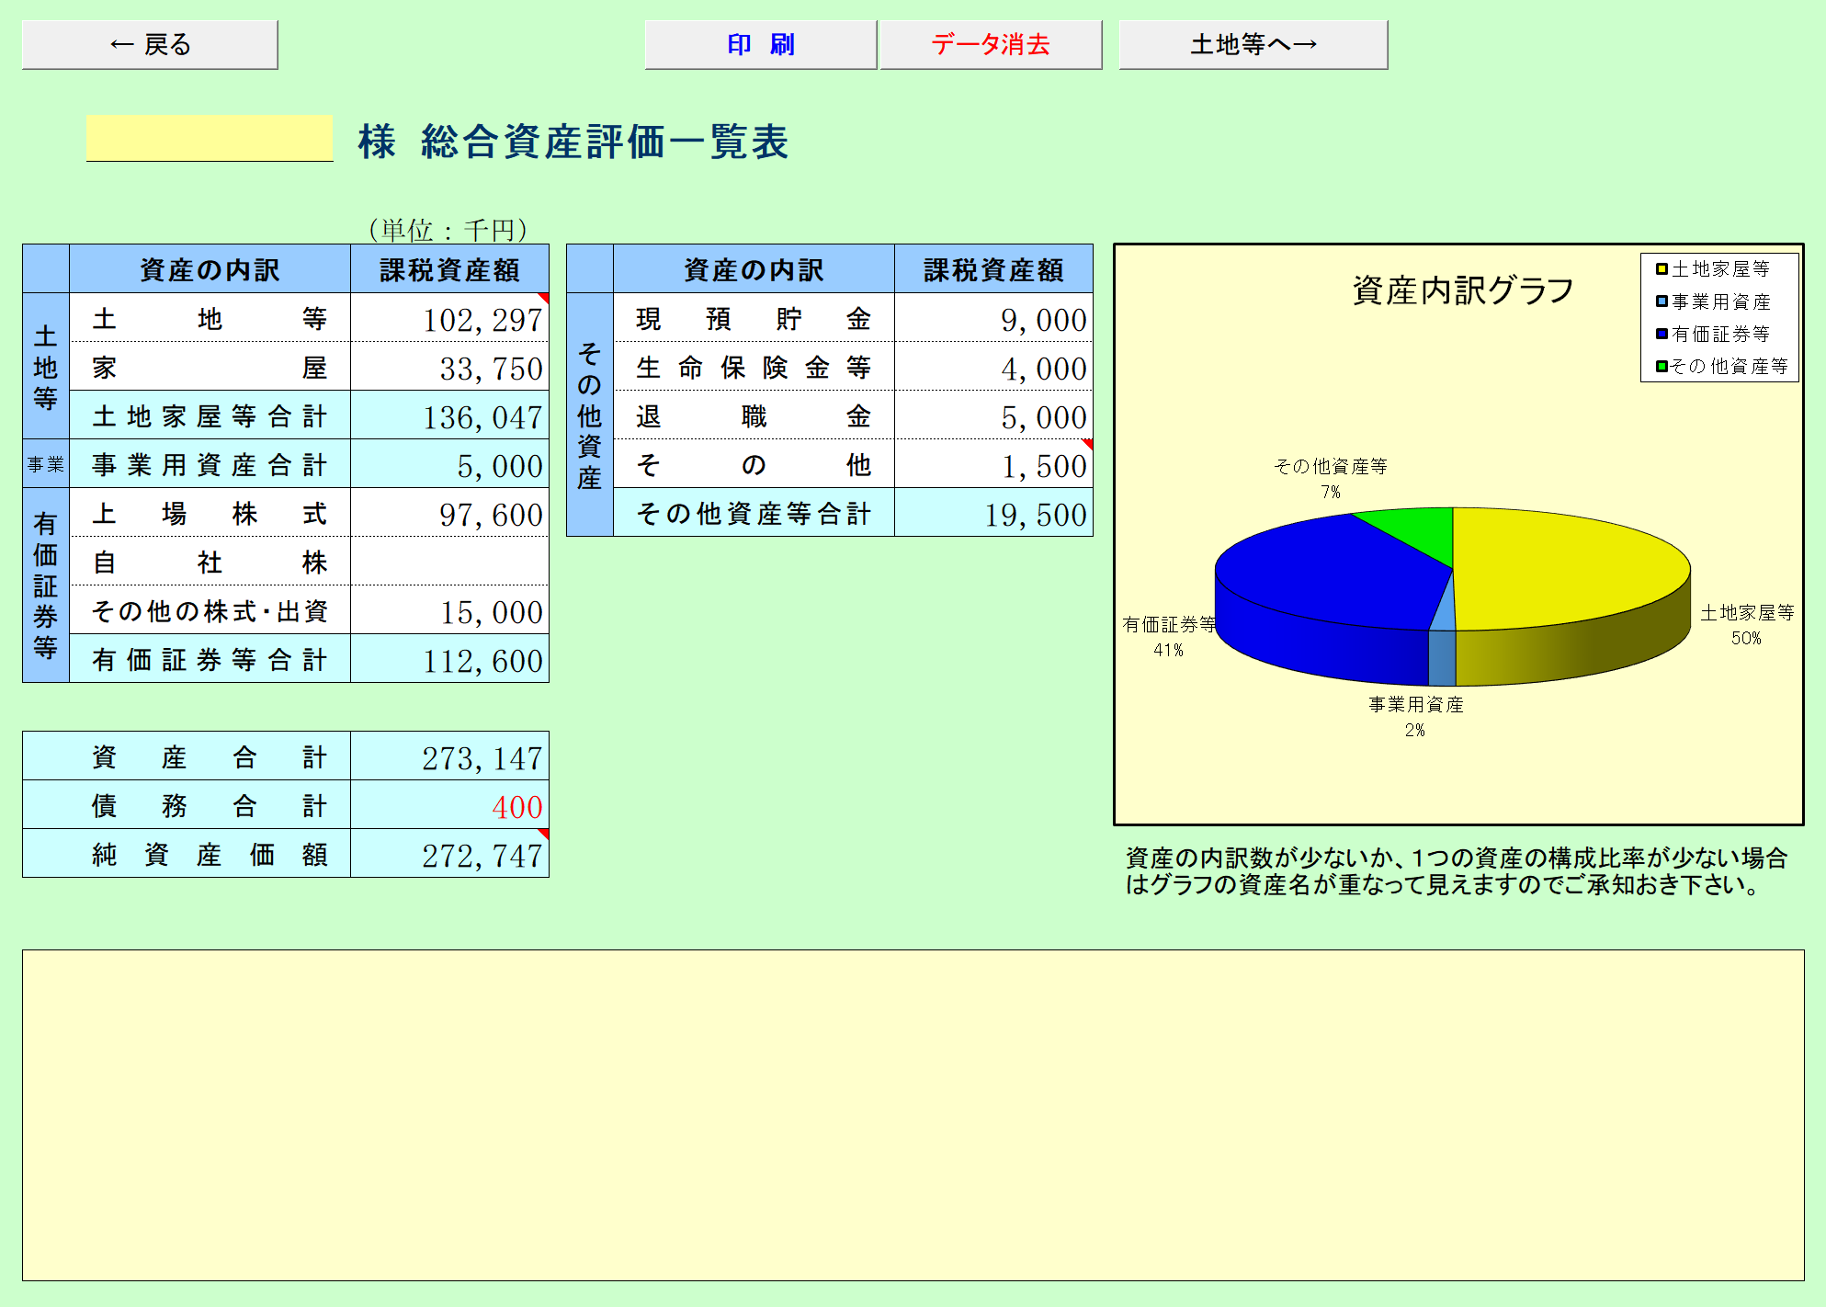
Task: Select 資産合計 value 273,147
Action: 449,756
